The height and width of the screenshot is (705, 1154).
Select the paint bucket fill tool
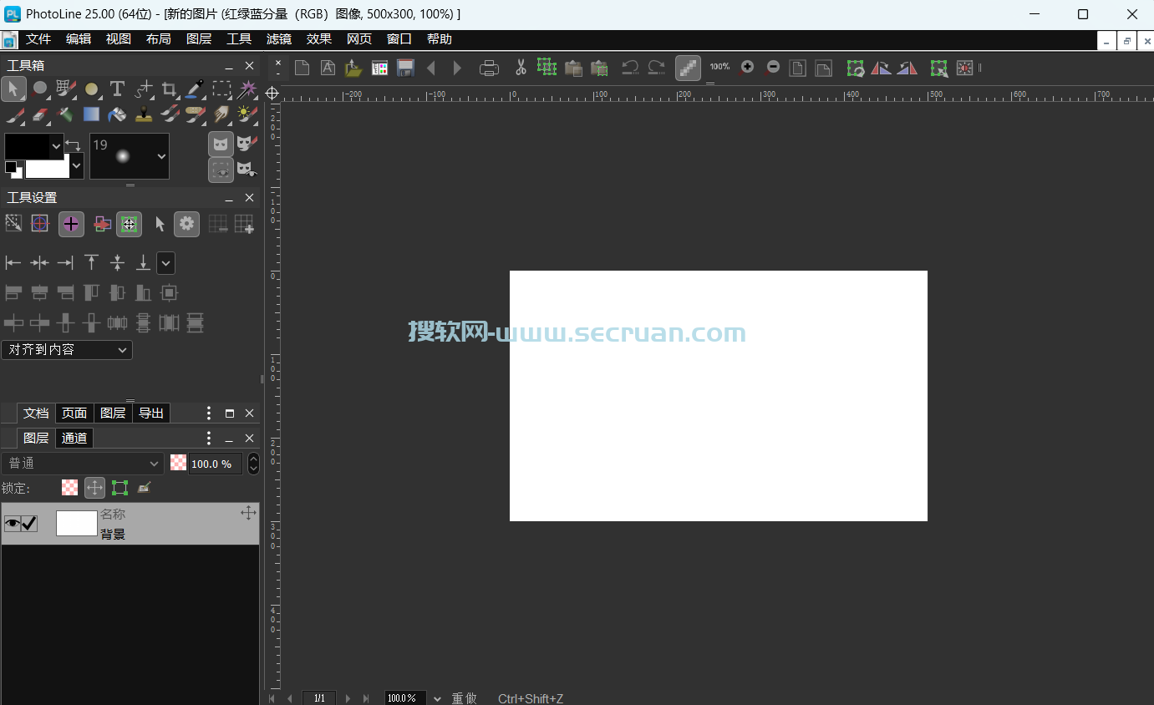point(117,114)
